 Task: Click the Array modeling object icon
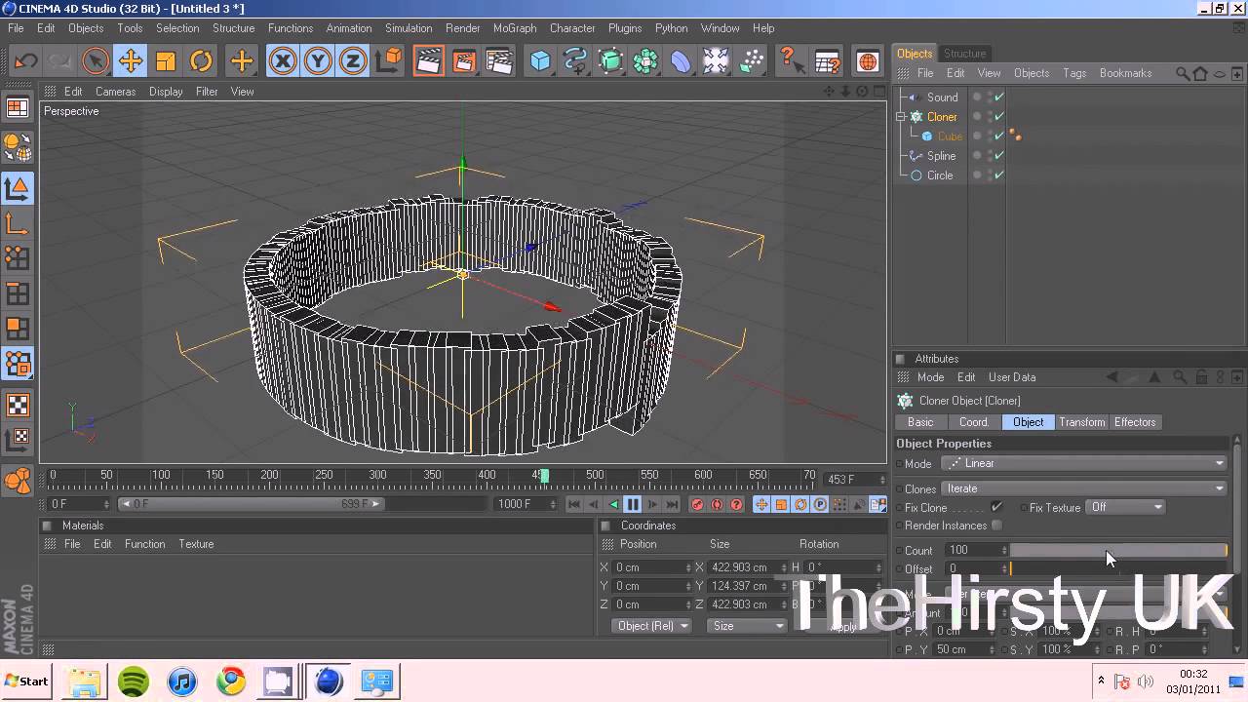point(645,61)
